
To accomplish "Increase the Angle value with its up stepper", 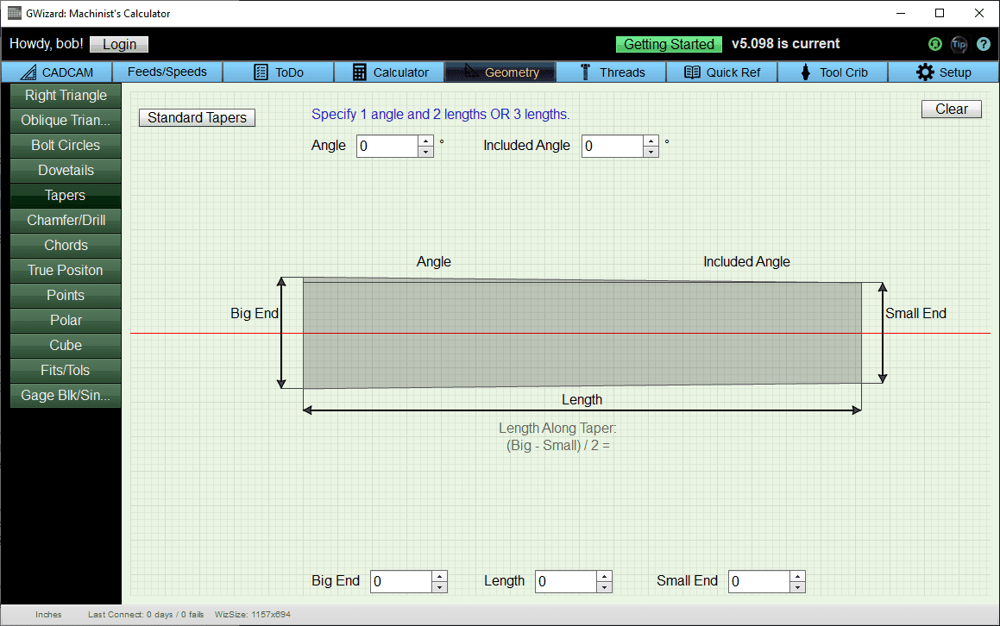I will click(x=425, y=141).
